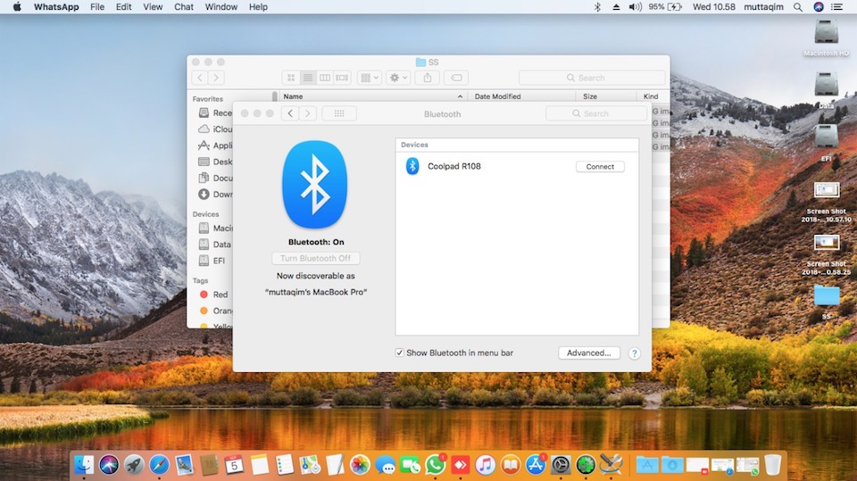Open the Apple menu
Image resolution: width=857 pixels, height=481 pixels.
pyautogui.click(x=17, y=7)
